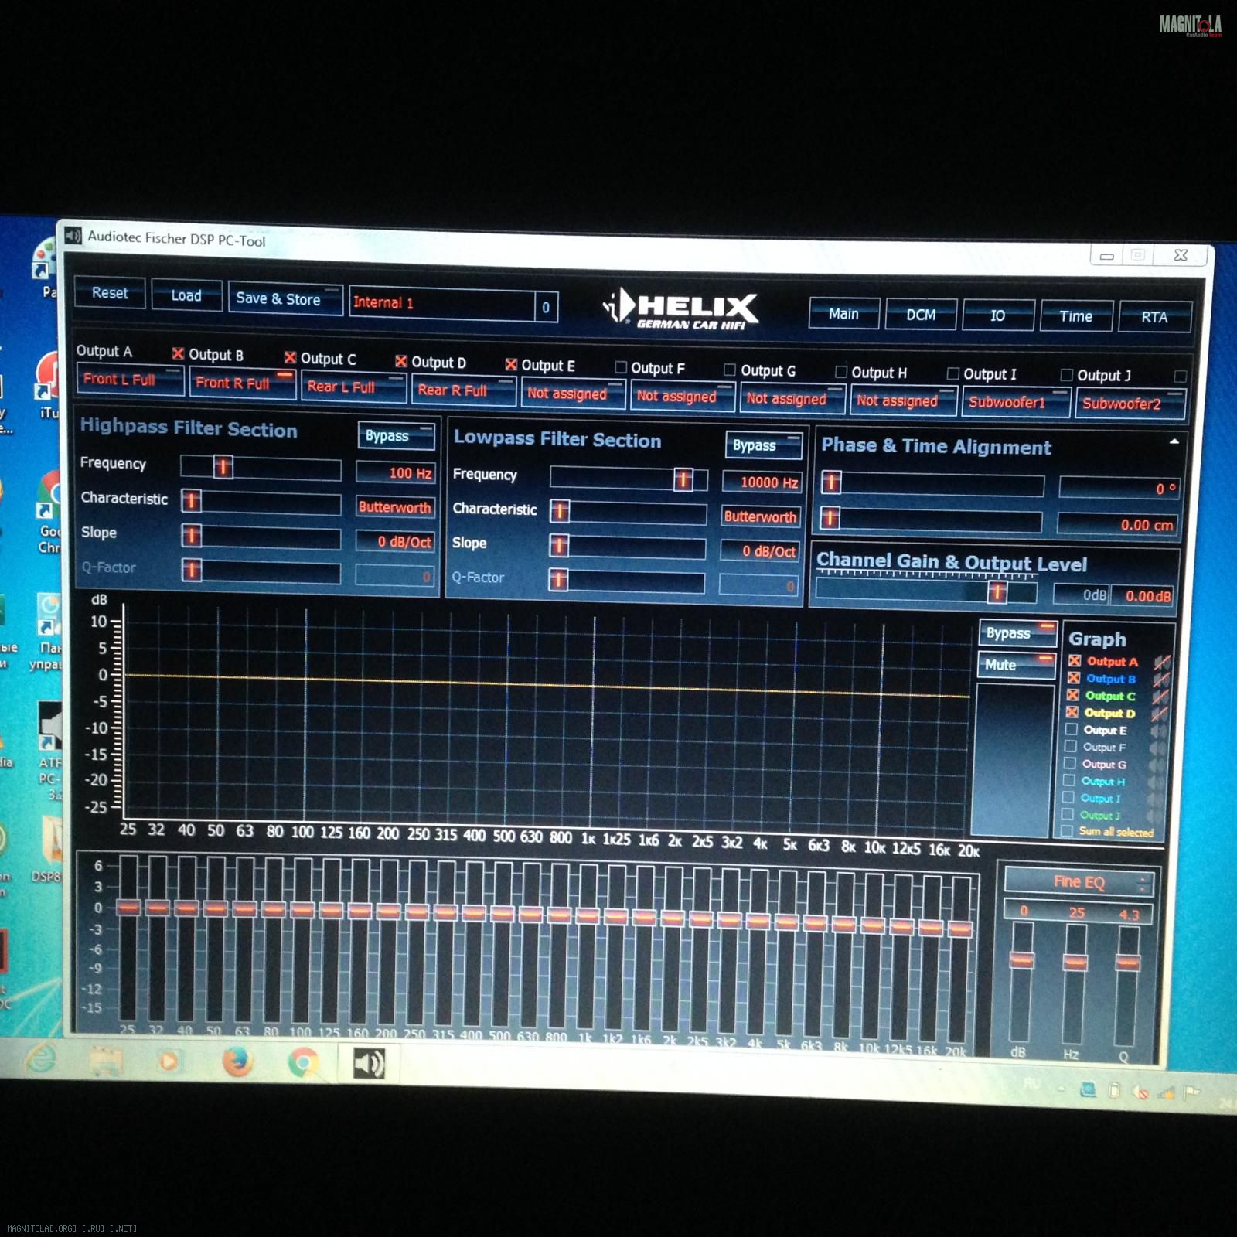Open the Front R Full channel assignment

(x=243, y=383)
